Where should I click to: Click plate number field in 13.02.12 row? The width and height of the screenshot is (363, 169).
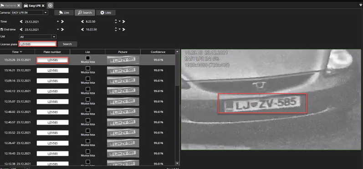pos(52,91)
